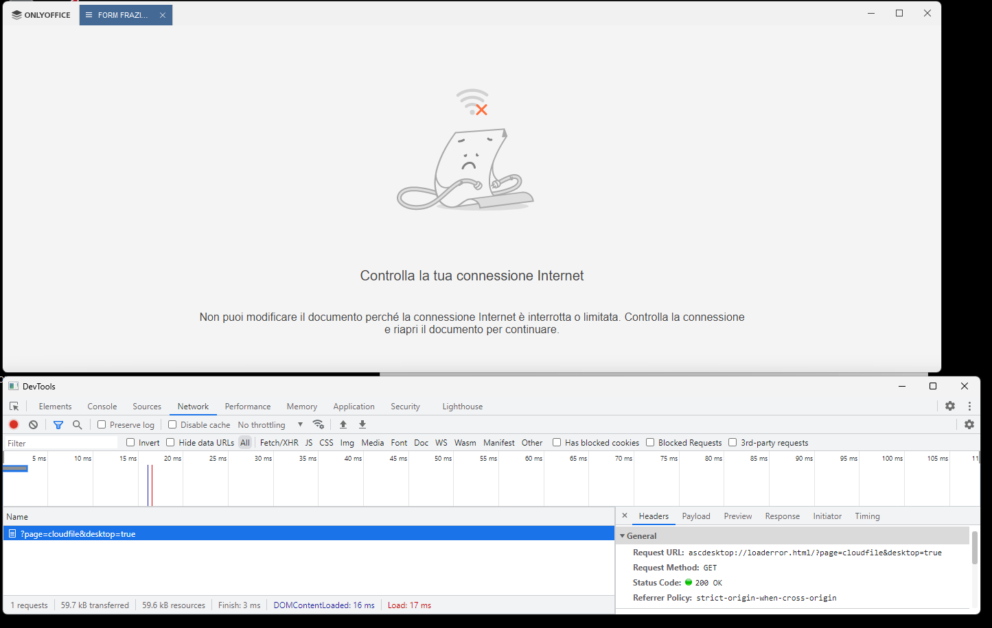Open network conditions wifi icon
This screenshot has width=992, height=628.
click(318, 424)
